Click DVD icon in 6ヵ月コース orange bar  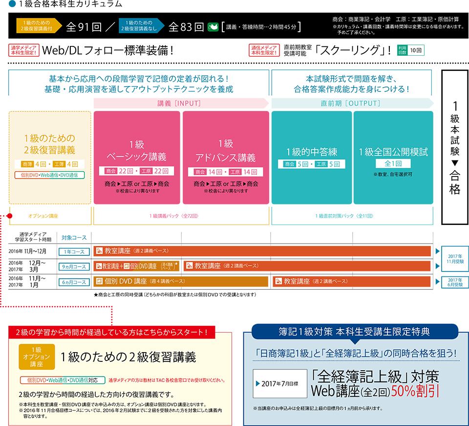(x=100, y=281)
